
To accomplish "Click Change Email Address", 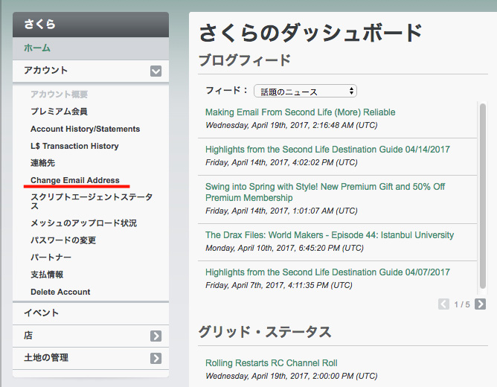I will [75, 180].
